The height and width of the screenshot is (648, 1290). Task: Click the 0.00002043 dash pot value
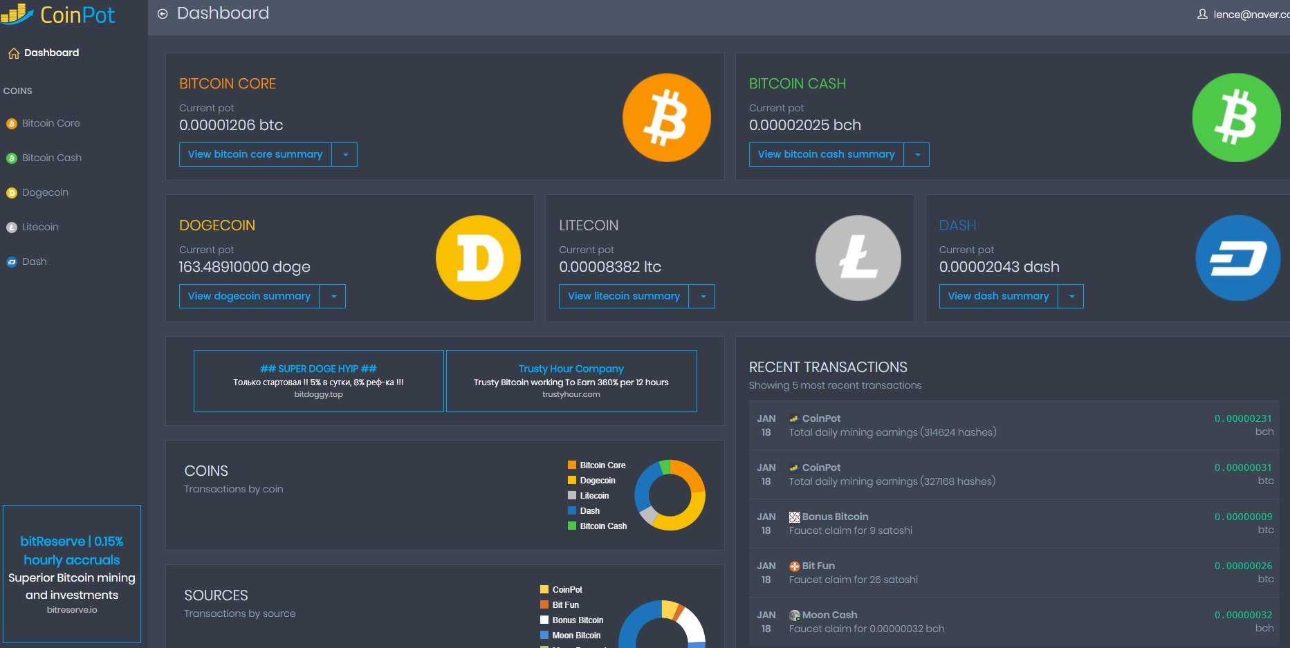point(999,267)
